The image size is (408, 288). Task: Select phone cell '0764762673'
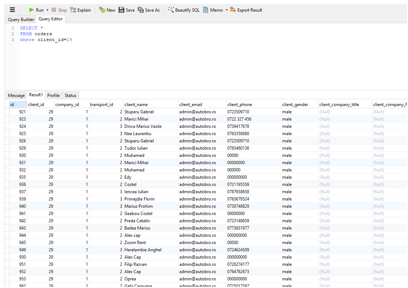coord(254,272)
